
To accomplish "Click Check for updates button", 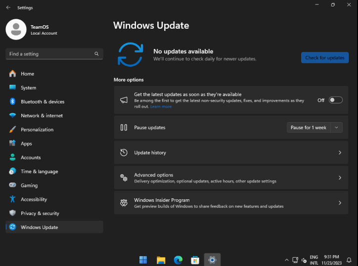I will (325, 57).
